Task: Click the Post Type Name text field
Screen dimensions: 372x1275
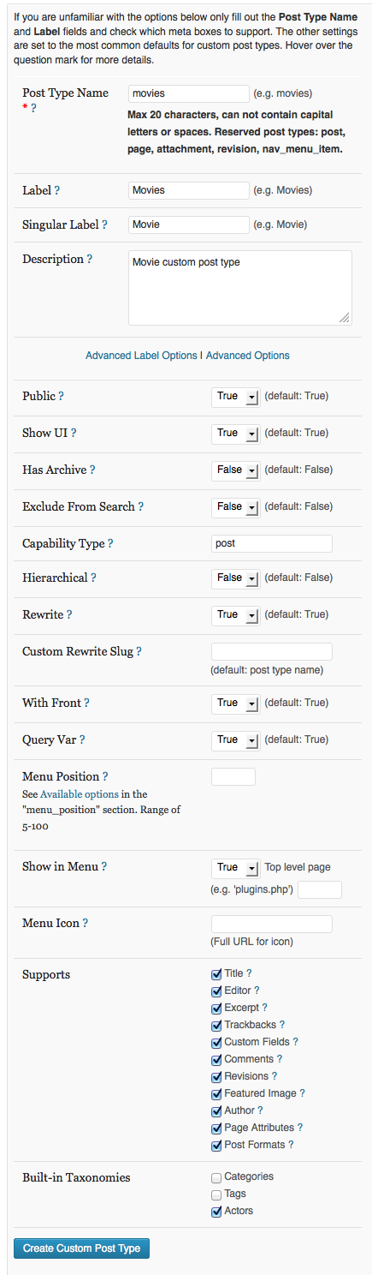Action: click(x=189, y=93)
